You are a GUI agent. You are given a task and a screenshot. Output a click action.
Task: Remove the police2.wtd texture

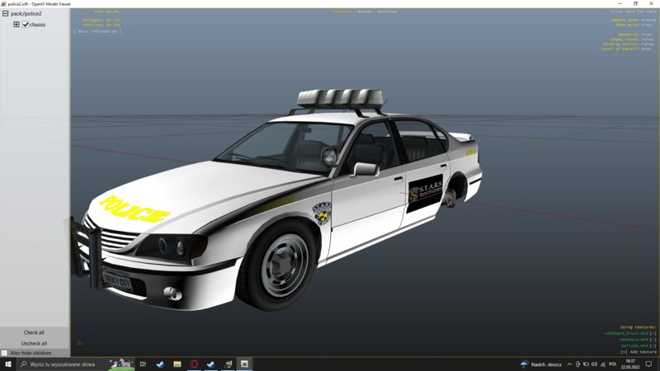pos(653,345)
